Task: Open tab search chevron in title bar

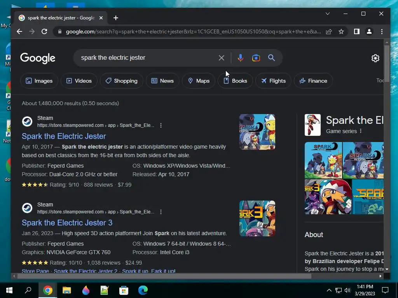Action: coord(328,14)
